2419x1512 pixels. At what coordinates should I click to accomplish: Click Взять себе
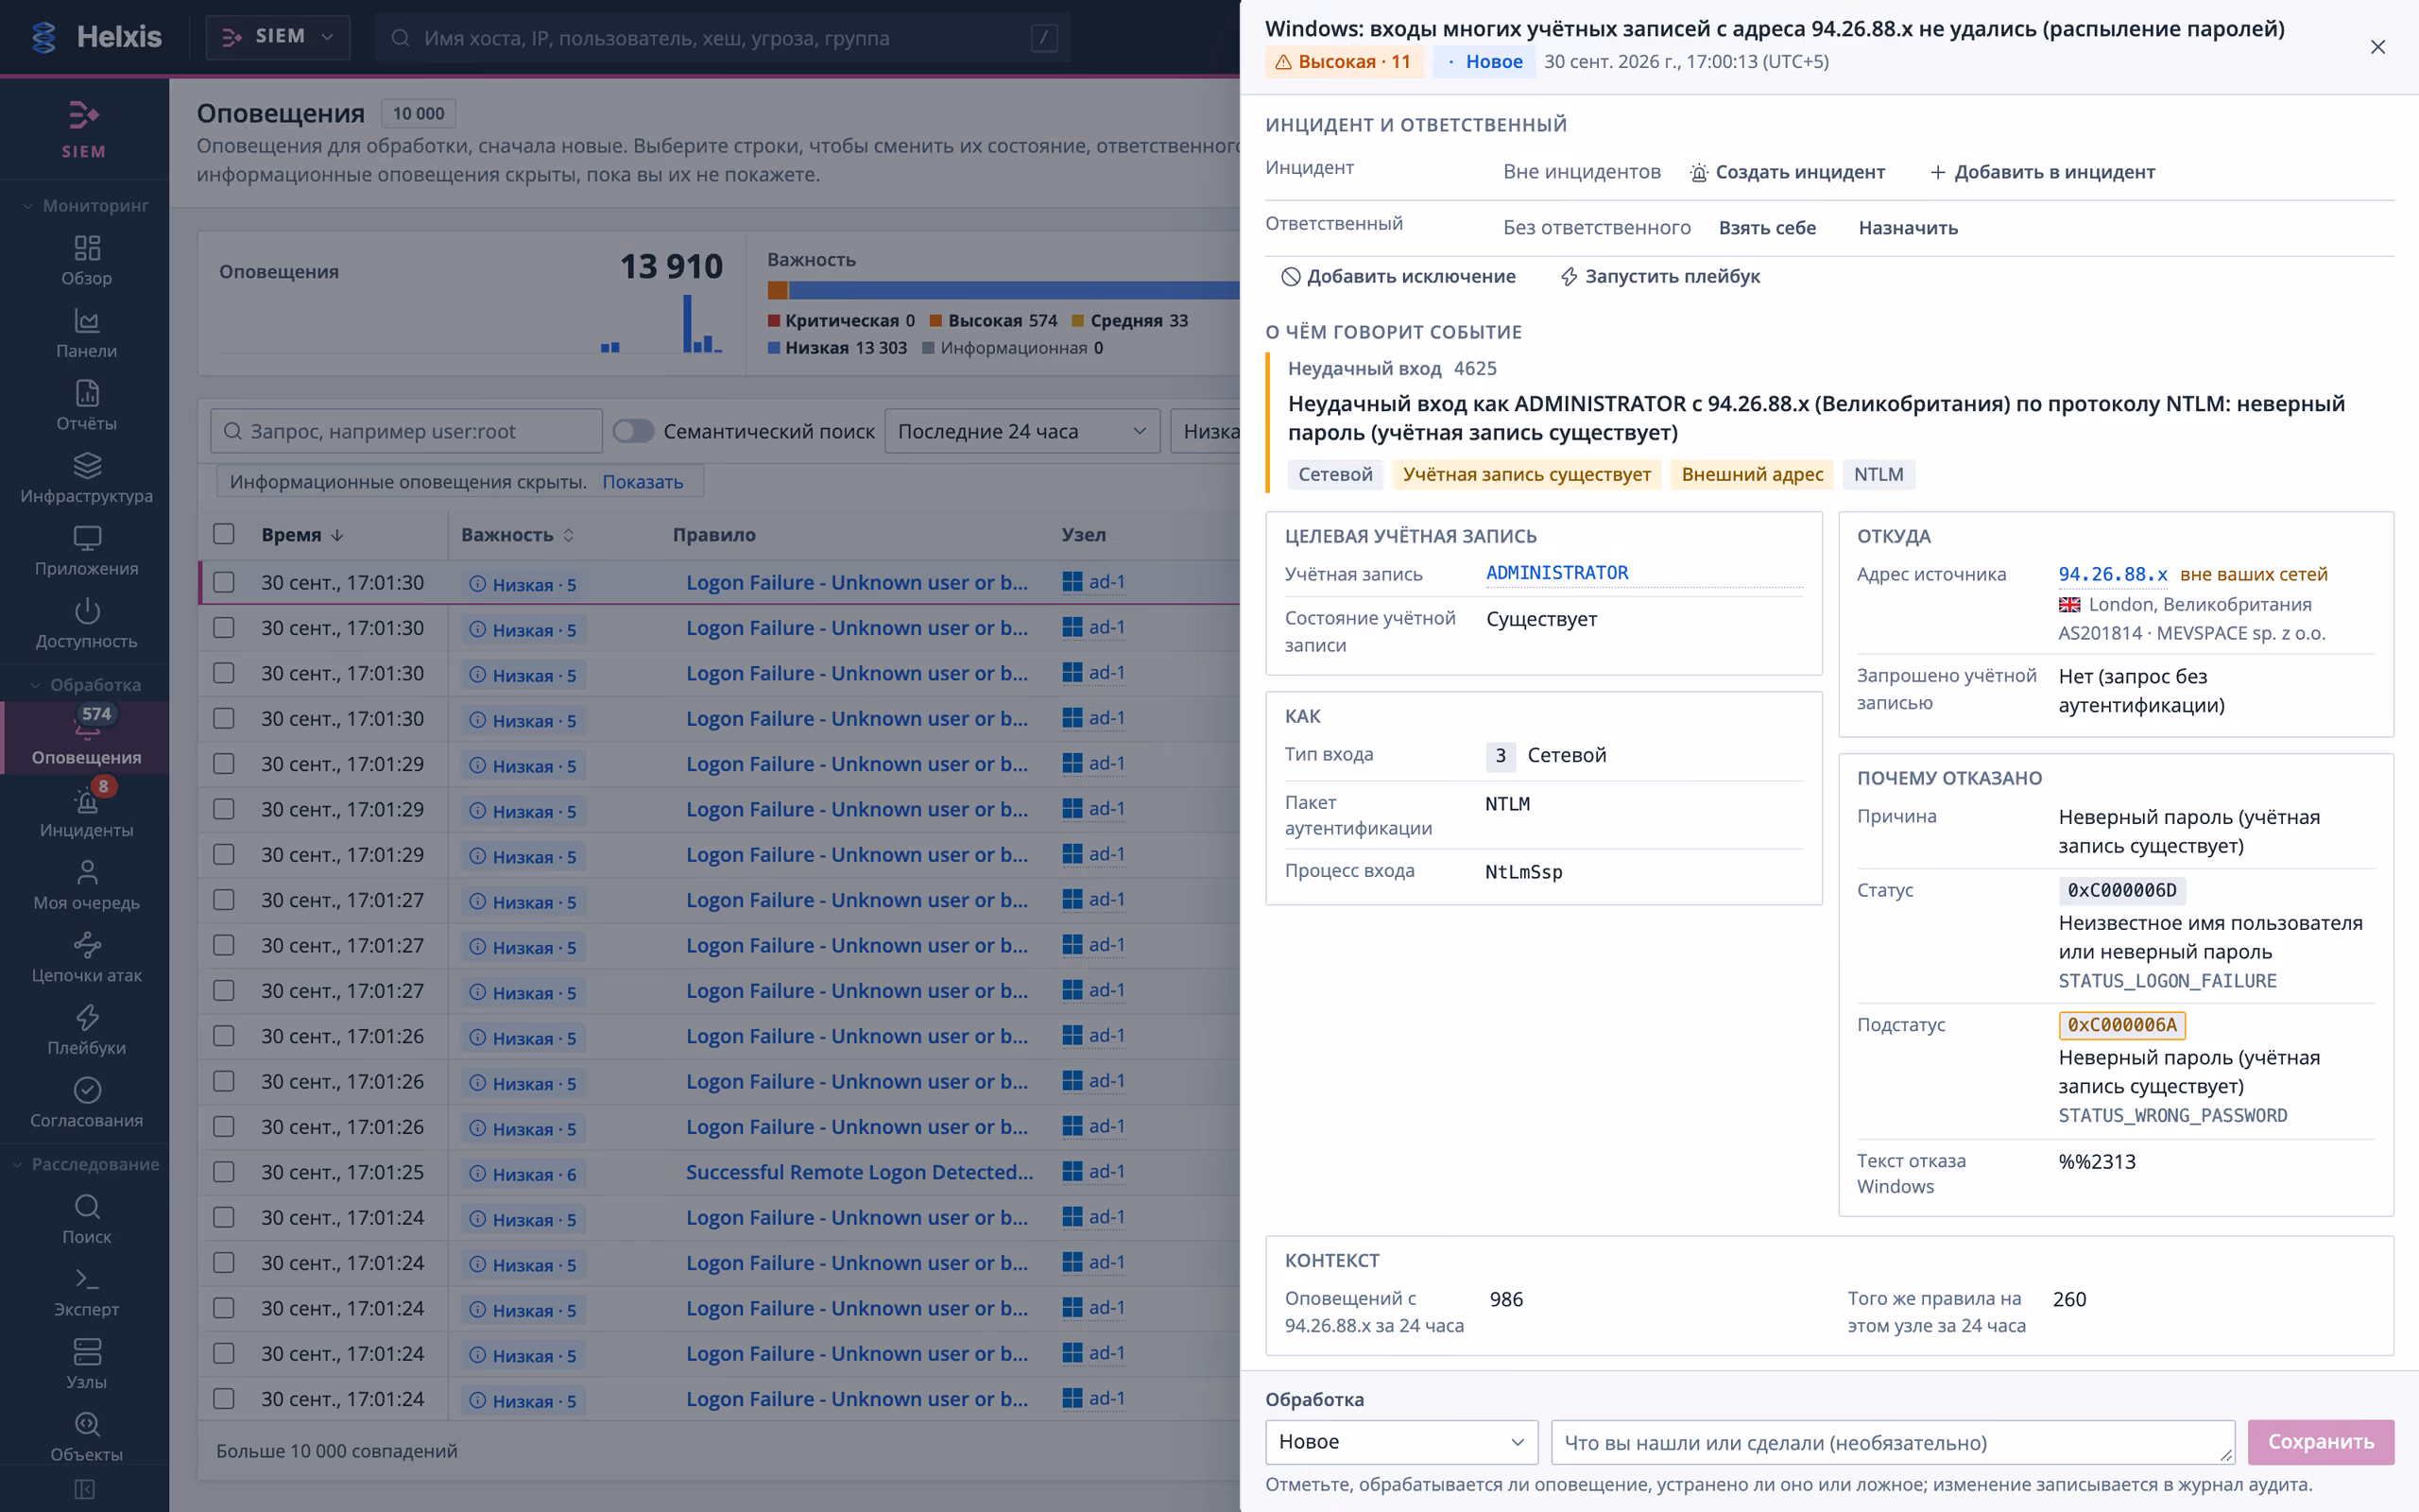click(x=1766, y=228)
